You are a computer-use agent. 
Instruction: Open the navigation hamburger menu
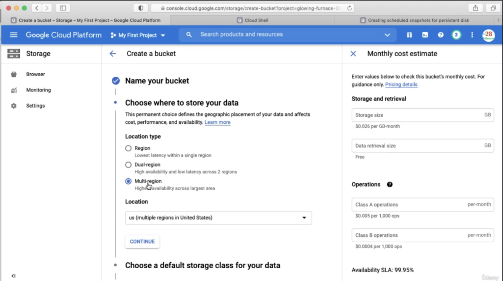(x=14, y=35)
